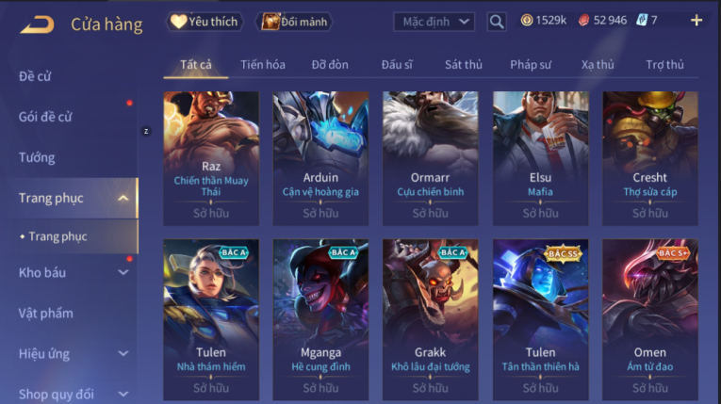721x404 pixels.
Task: Open the search magnifier icon
Action: pos(496,22)
